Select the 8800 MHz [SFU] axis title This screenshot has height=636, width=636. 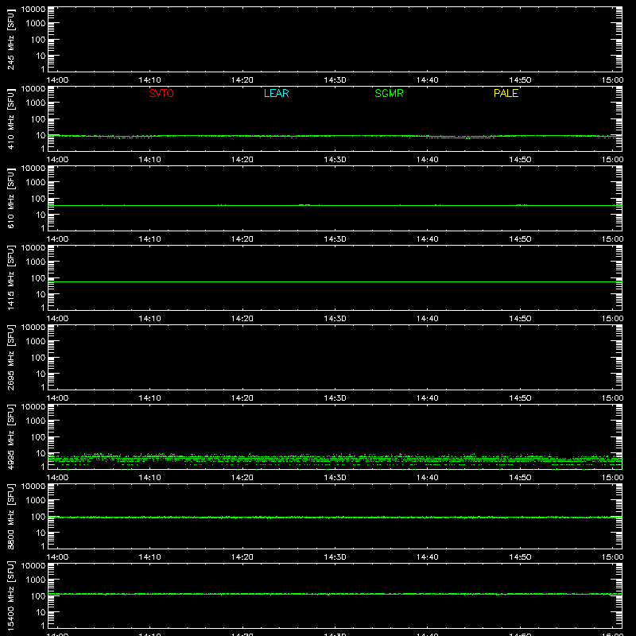pos(10,516)
